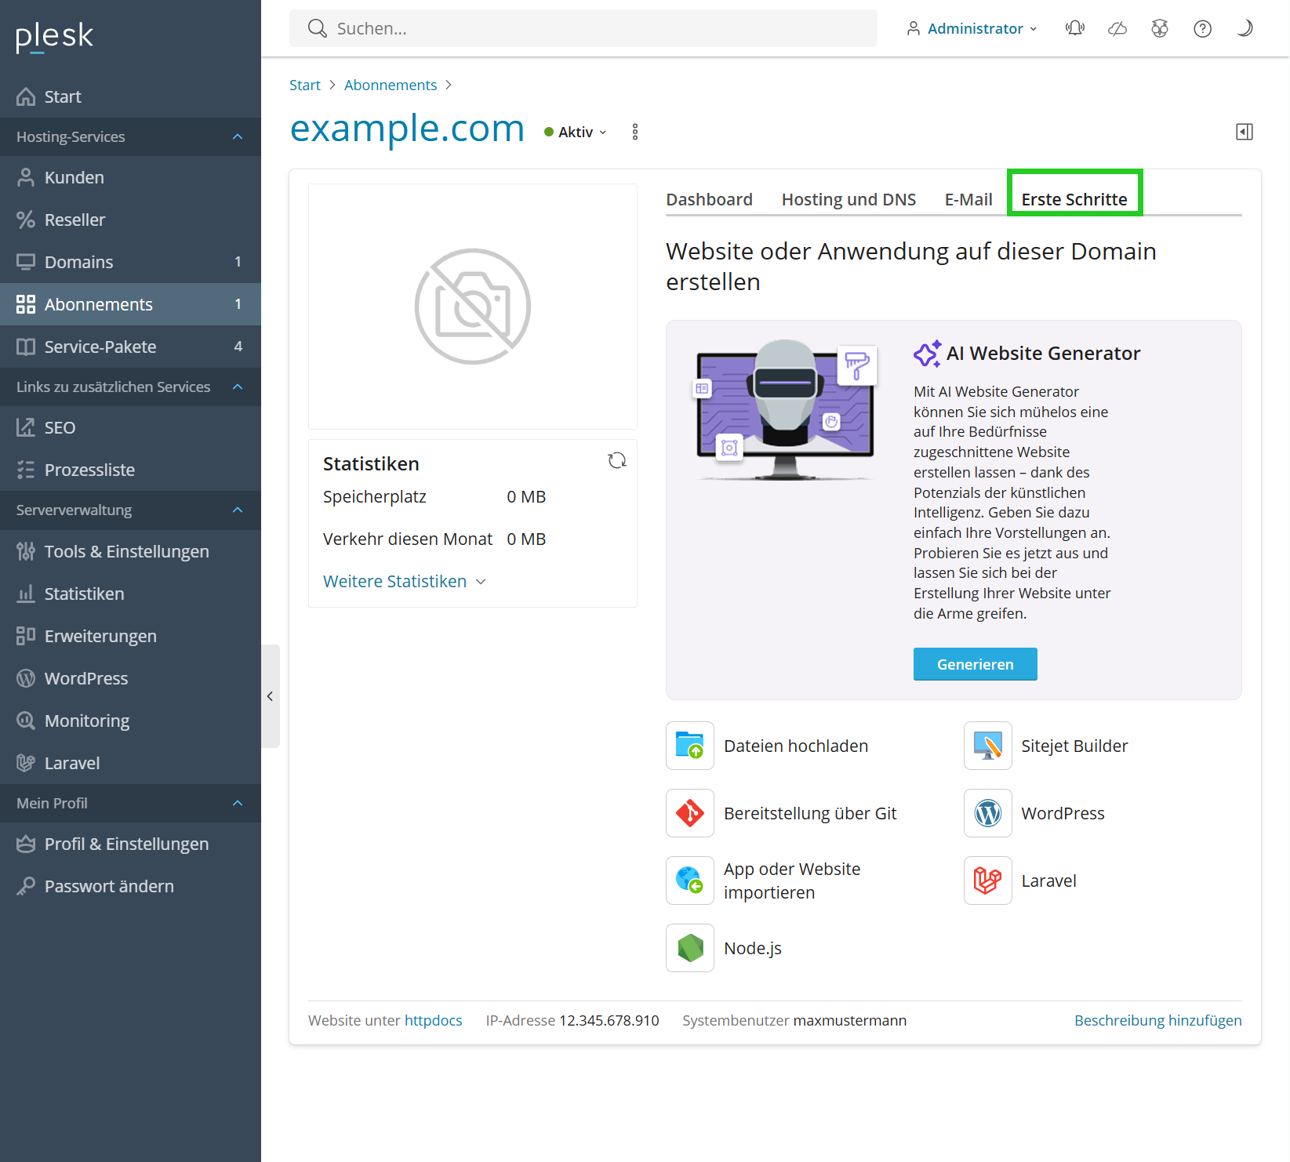Click the Plesk logo
1290x1162 pixels.
click(54, 36)
